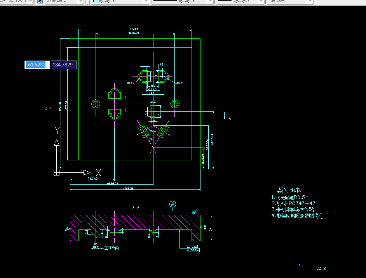Select the datum A circle symbol

173,204
